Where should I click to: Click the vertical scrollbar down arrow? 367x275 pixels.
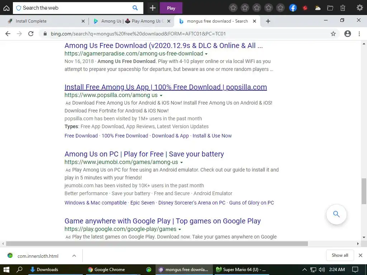(x=364, y=237)
